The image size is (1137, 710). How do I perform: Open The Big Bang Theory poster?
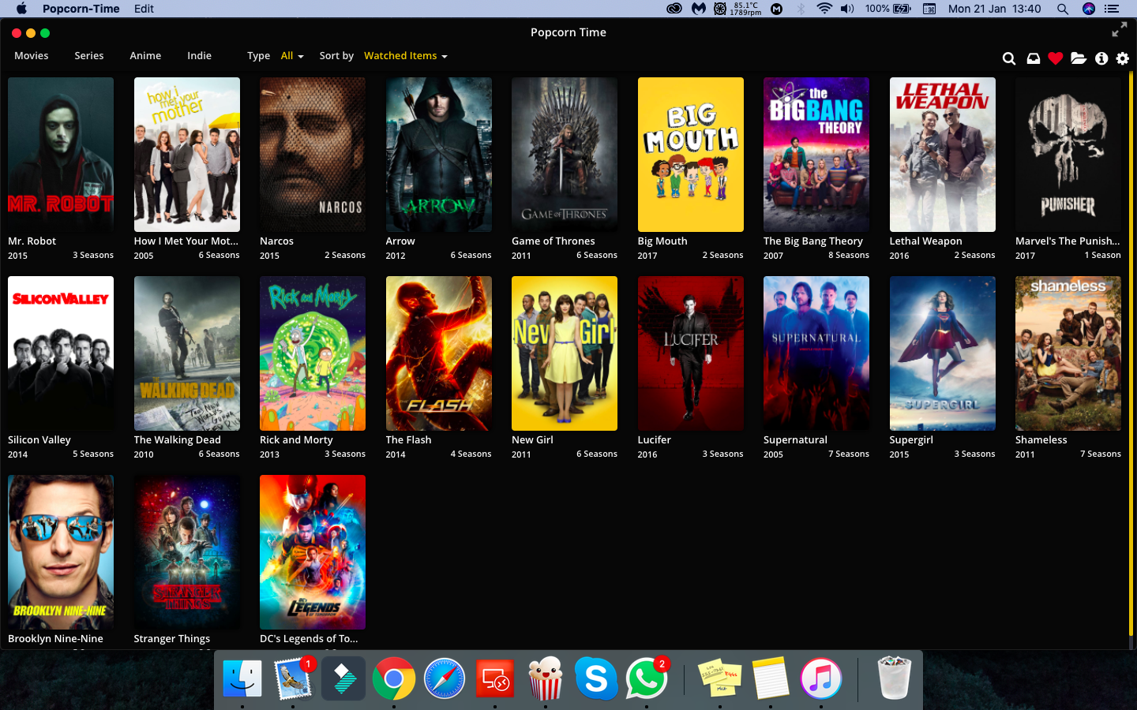pos(816,155)
